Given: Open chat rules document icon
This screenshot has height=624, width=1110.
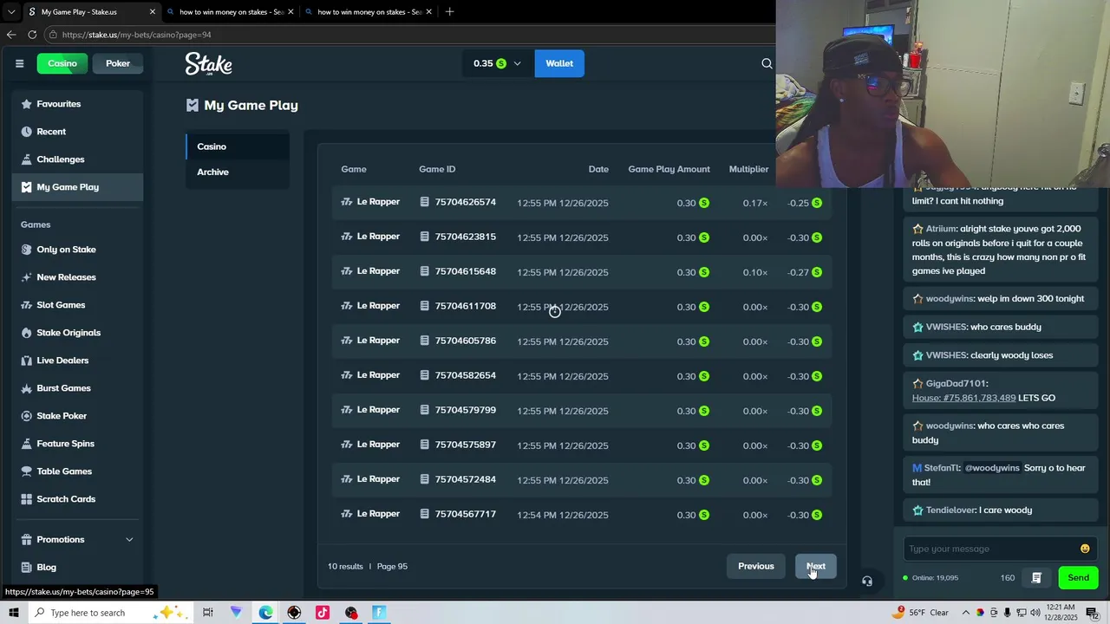Looking at the screenshot, I should [1036, 578].
